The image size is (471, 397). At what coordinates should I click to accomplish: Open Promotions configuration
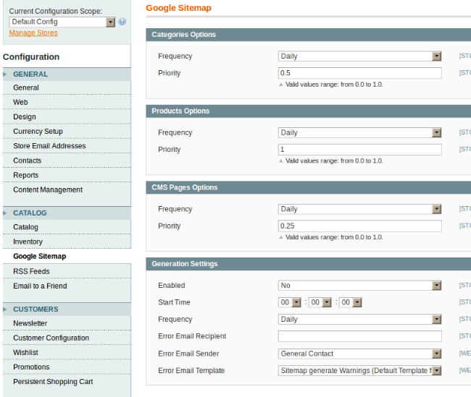pyautogui.click(x=67, y=367)
